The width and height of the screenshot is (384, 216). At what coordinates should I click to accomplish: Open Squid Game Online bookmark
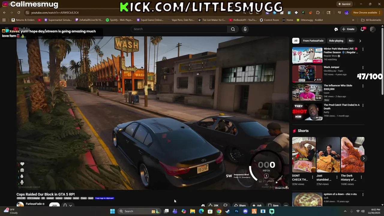tap(150, 20)
